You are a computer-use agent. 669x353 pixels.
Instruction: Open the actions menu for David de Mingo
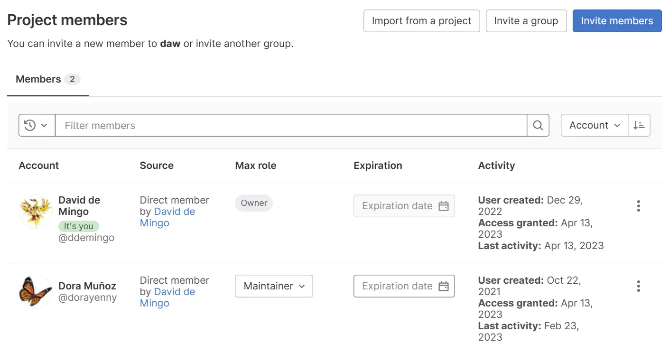(x=638, y=206)
